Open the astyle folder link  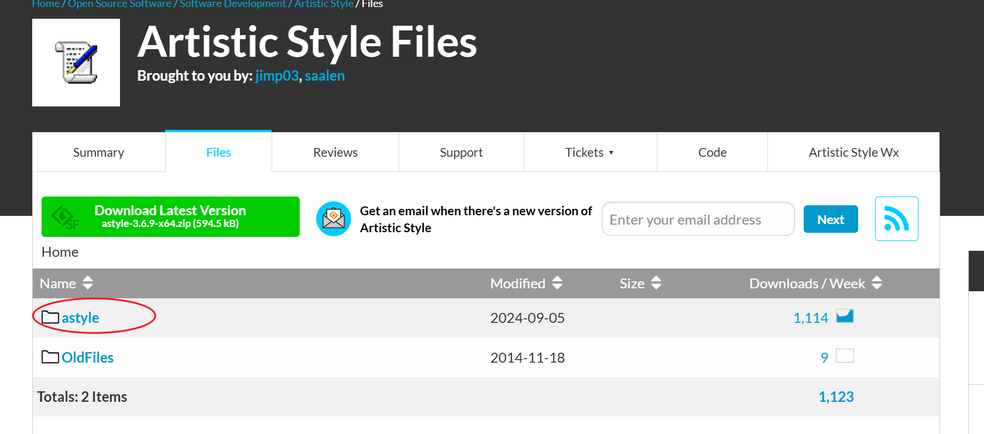pyautogui.click(x=80, y=318)
